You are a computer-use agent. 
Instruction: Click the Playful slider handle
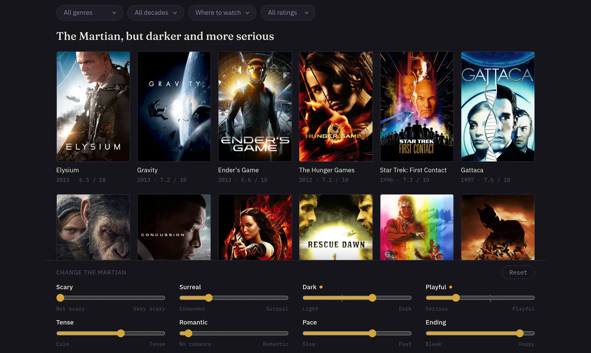(456, 298)
